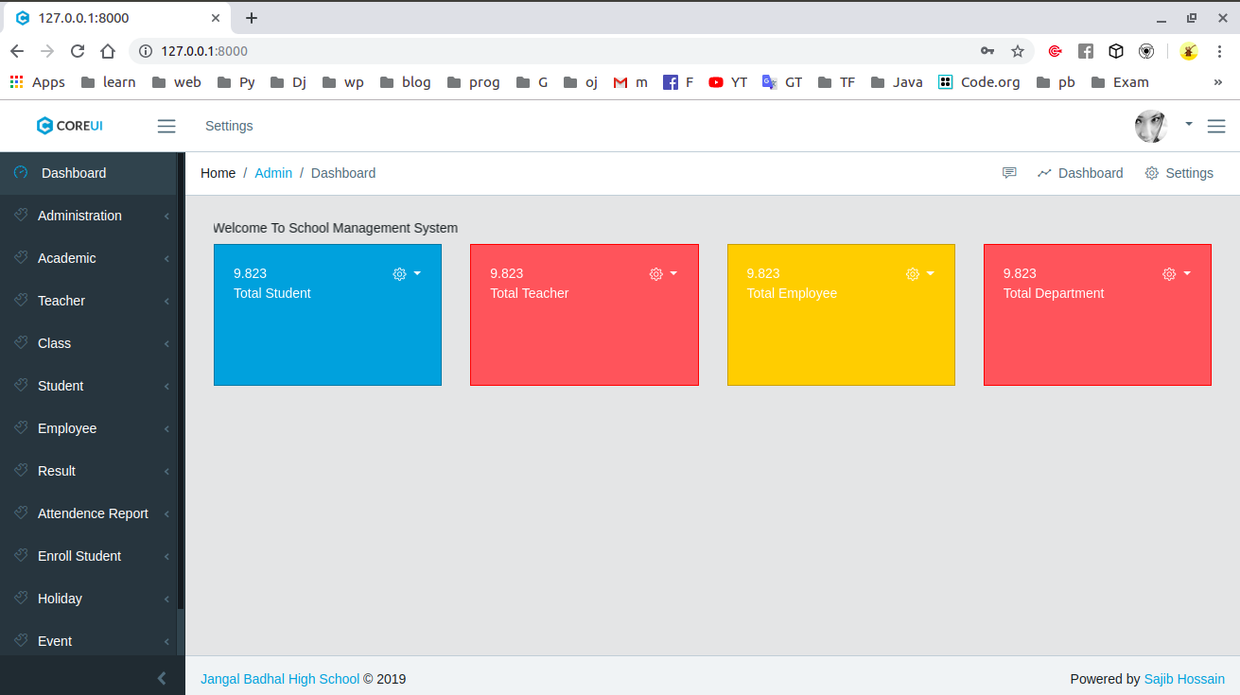Click the CoreUI logo in the header

[69, 125]
